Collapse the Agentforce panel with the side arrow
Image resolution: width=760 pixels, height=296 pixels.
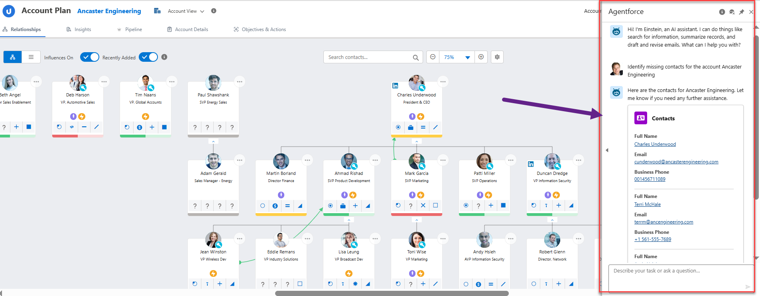coord(607,150)
